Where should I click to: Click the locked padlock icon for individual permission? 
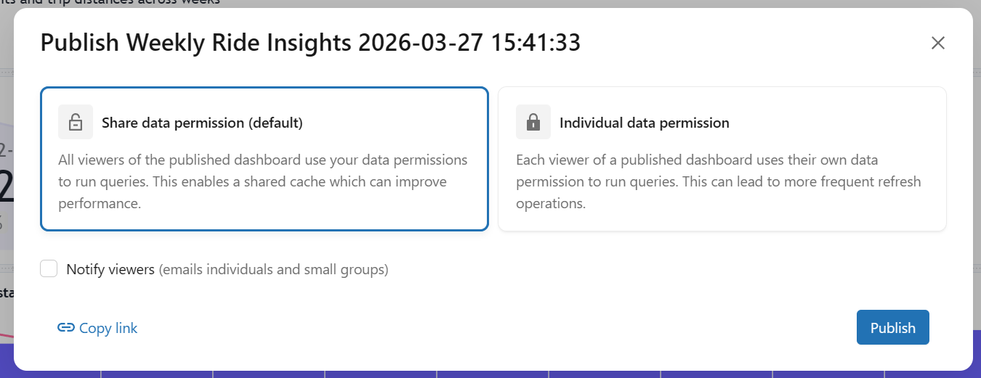pyautogui.click(x=533, y=122)
